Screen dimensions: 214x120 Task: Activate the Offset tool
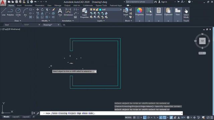coord(53,17)
